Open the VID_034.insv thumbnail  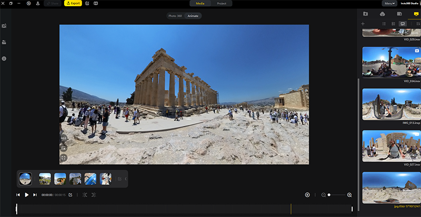[392, 62]
